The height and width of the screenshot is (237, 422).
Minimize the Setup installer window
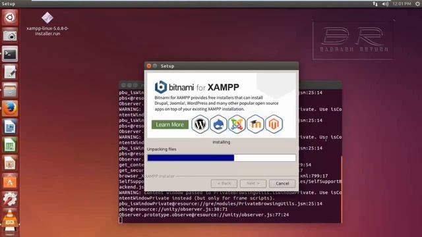155,66
